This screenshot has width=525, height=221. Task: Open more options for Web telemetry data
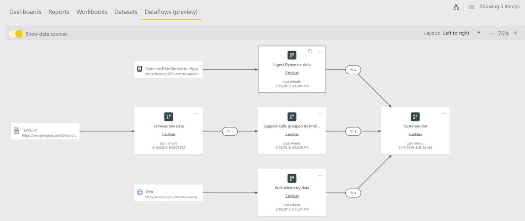320,175
